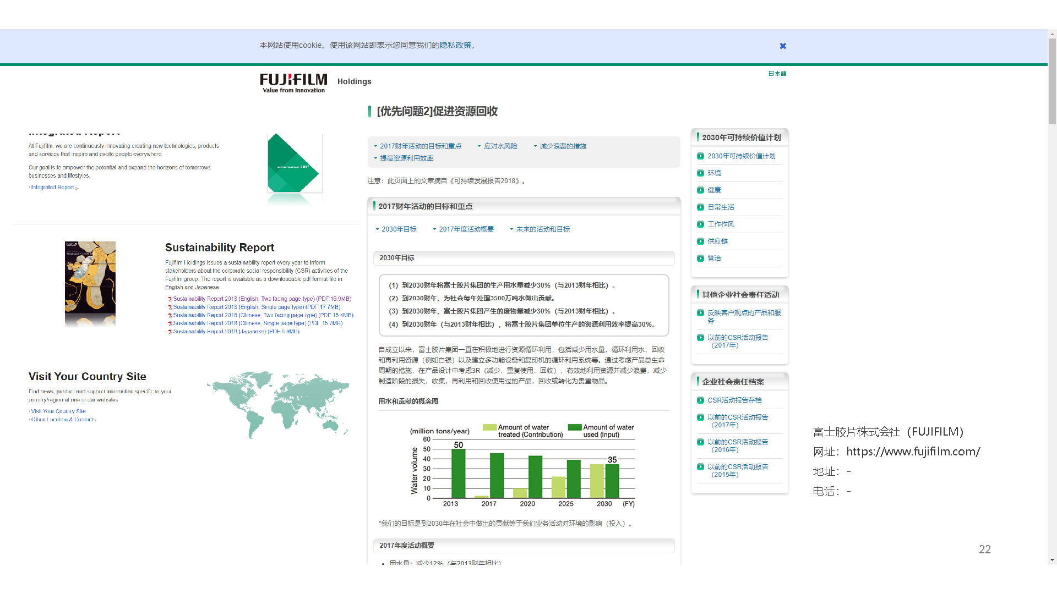
Task: Open 工作作风 sidebar menu item
Action: (x=721, y=224)
